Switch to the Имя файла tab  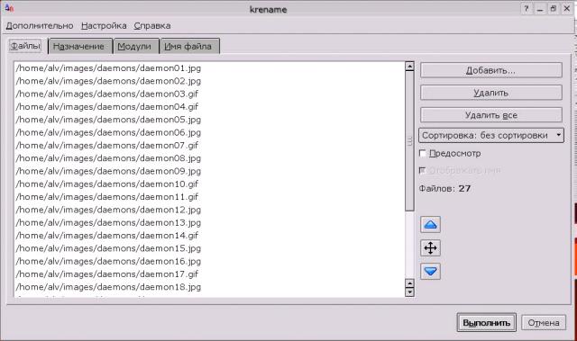click(189, 46)
